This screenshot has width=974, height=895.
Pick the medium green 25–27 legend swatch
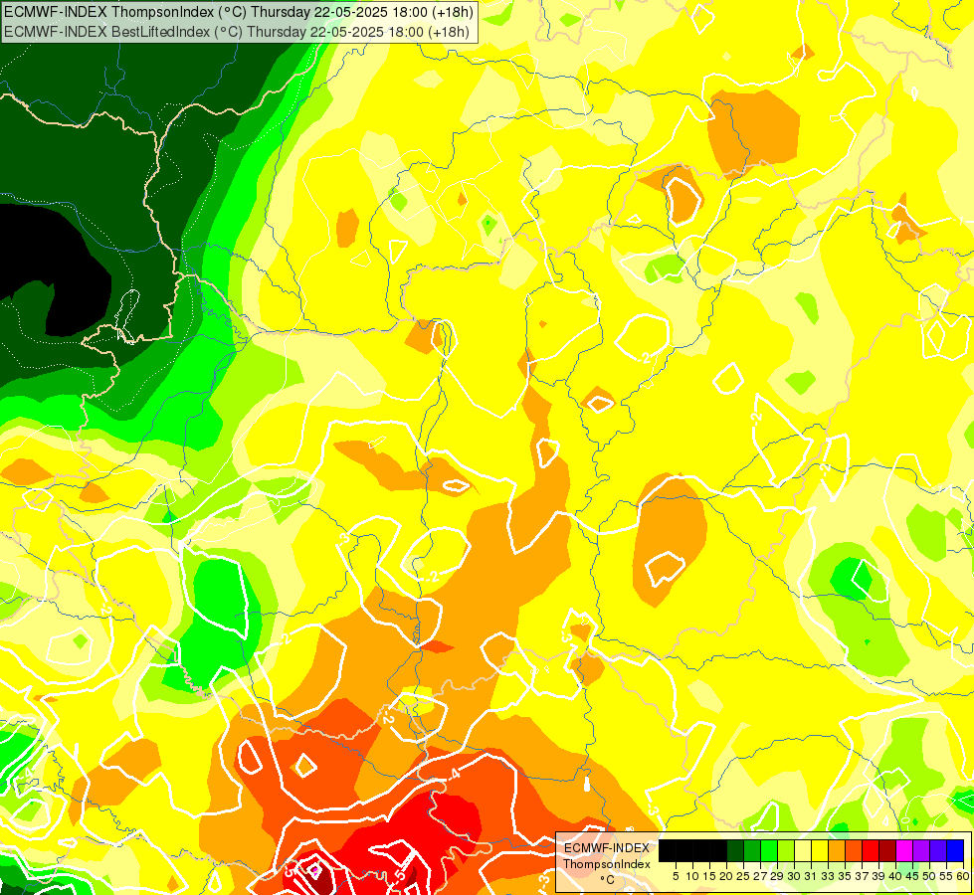[x=752, y=851]
